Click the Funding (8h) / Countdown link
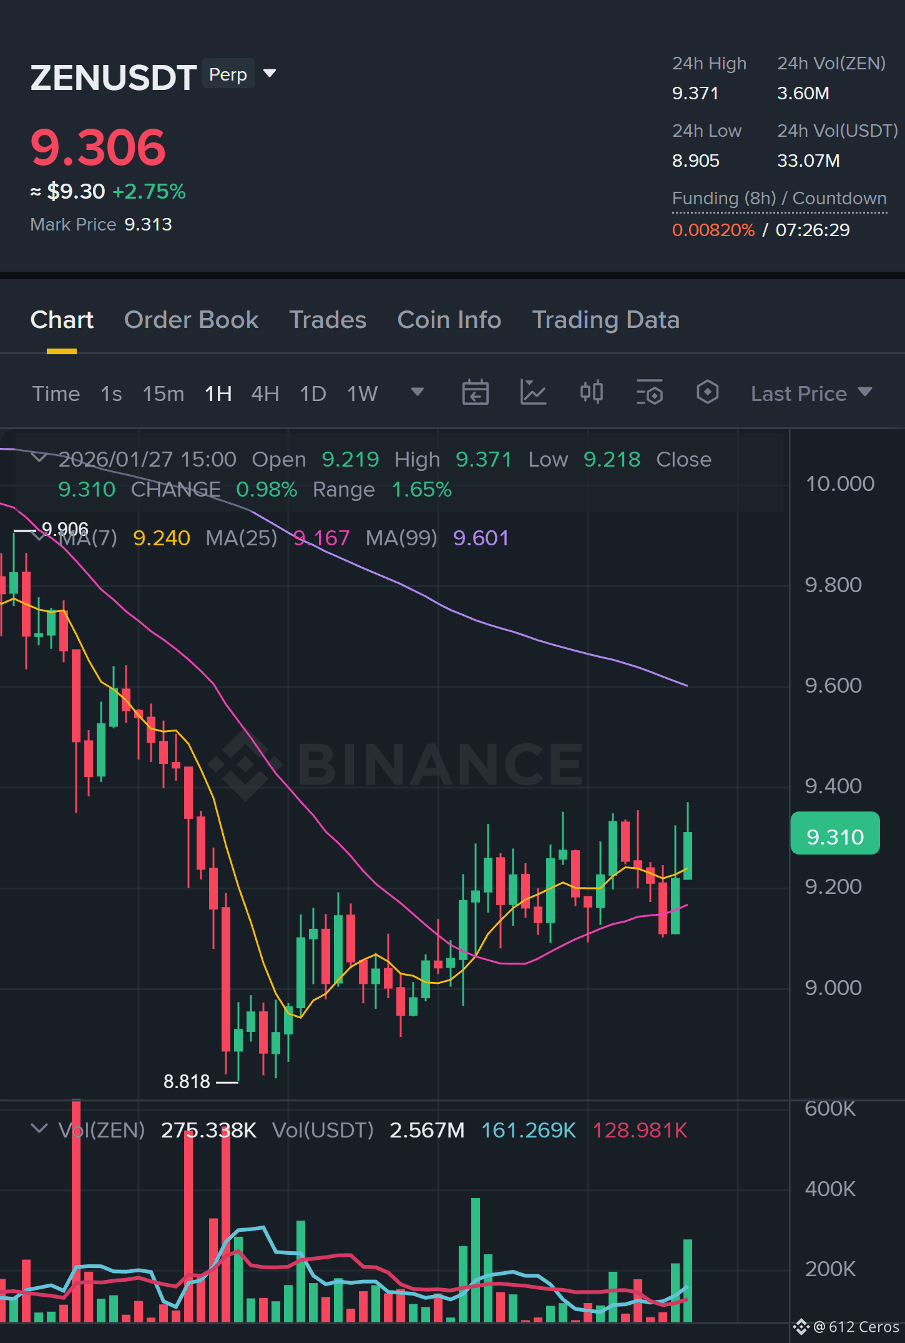The width and height of the screenshot is (905, 1343). 779,199
